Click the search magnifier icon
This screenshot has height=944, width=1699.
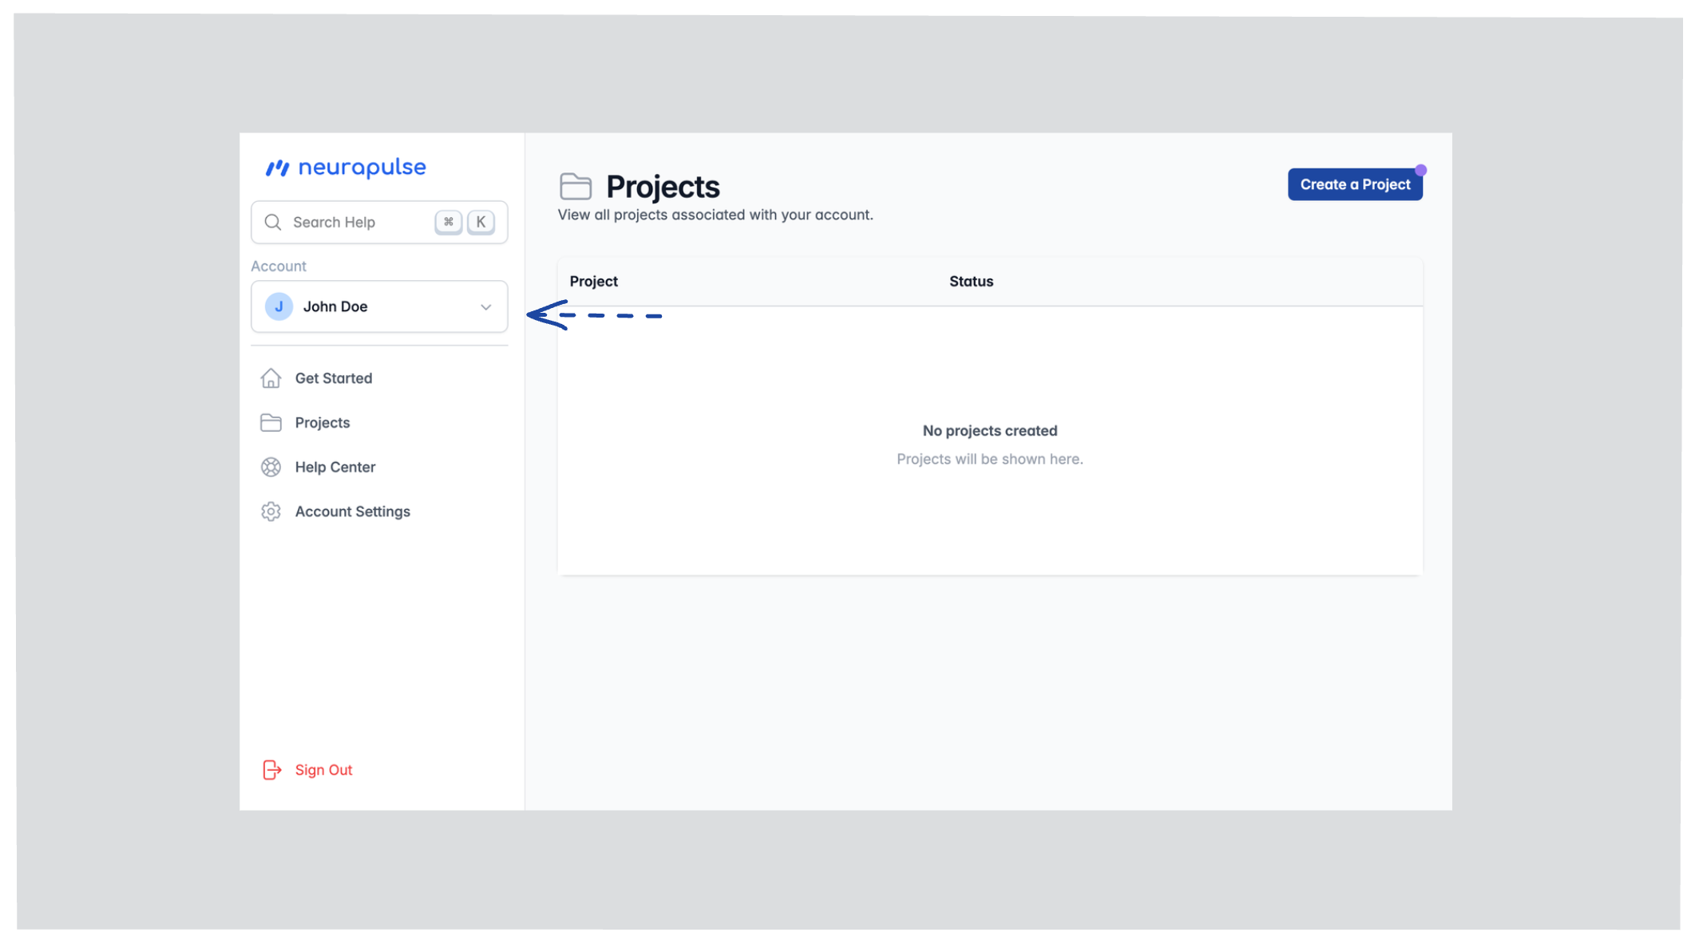[x=273, y=222]
